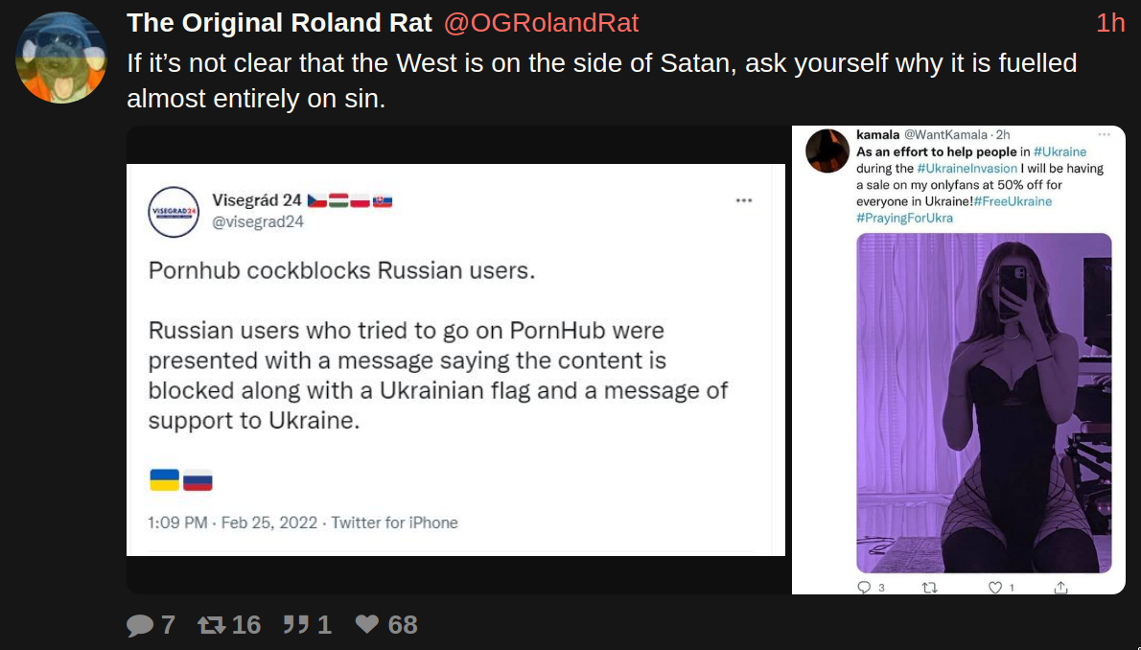The height and width of the screenshot is (650, 1141).
Task: Click the retweet arrows icon with 16
Action: 211,625
